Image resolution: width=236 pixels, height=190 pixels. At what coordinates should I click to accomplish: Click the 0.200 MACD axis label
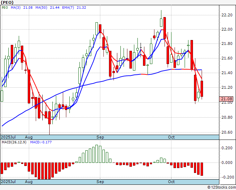[x=227, y=148]
